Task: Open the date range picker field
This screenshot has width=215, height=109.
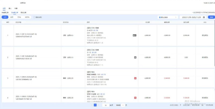Action: pos(191,17)
